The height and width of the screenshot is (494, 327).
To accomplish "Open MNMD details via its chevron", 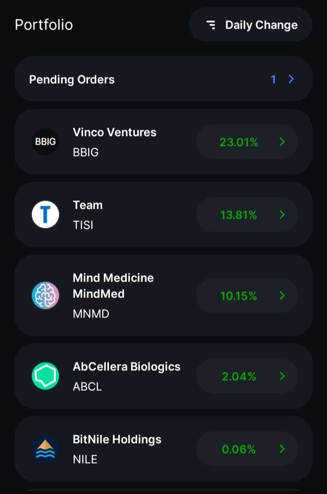I will pyautogui.click(x=282, y=296).
